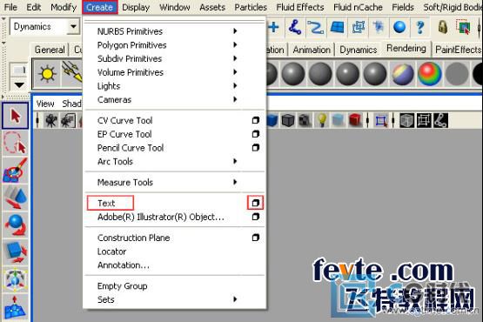Click the padlock lock selection icon
Screen dimensions: 483x322
point(443,28)
